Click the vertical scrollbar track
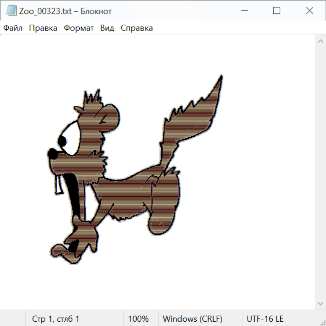 [x=320, y=172]
